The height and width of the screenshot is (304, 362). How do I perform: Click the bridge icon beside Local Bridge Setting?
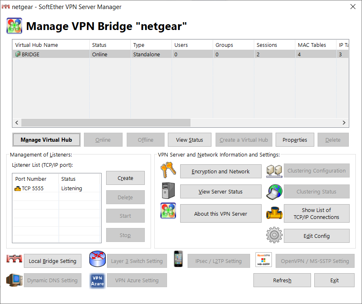[x=14, y=259]
